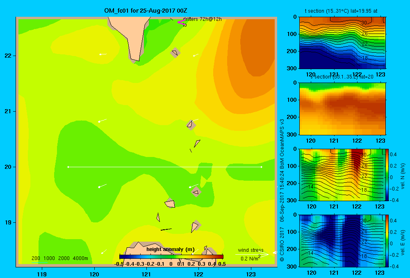Viewport: 410px width, 278px height.
Task: Click the 's section (33.1..35.2) lat=20' heading
Action: click(342, 77)
